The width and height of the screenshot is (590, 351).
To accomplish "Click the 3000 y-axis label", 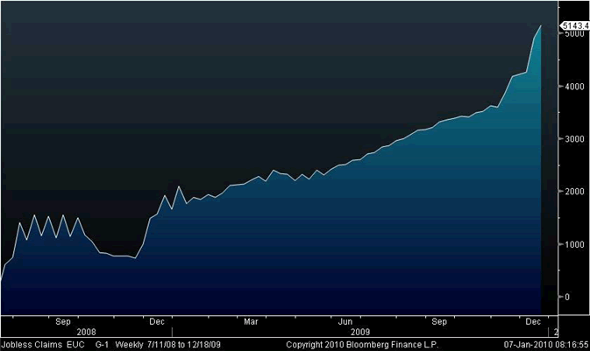I will (574, 139).
